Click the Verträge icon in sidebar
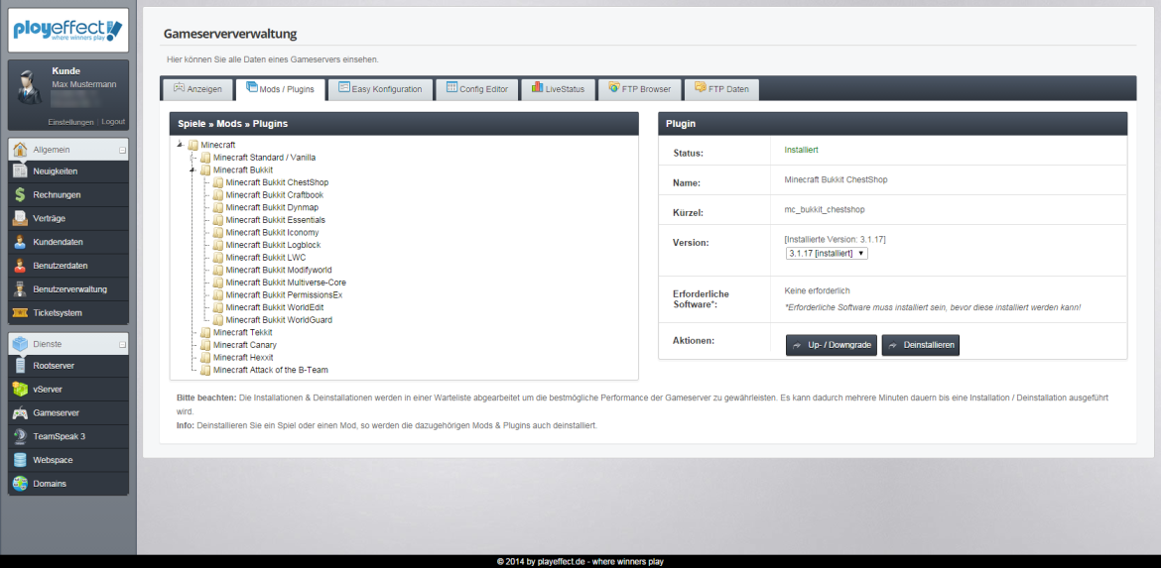 pyautogui.click(x=20, y=218)
